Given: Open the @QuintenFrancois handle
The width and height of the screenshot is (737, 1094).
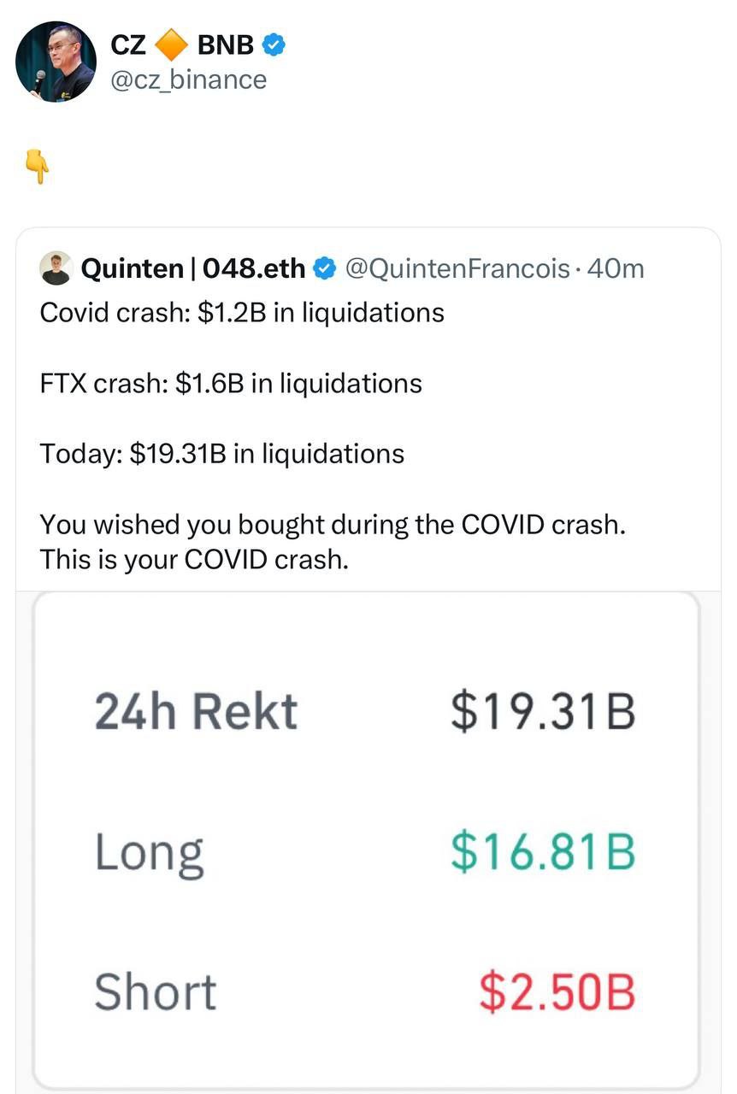Looking at the screenshot, I should click(457, 269).
